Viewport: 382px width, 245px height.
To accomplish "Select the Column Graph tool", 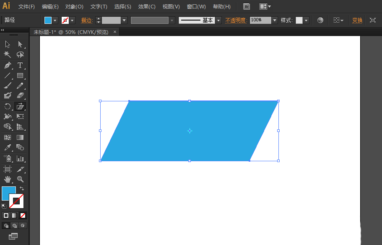I will [20, 159].
